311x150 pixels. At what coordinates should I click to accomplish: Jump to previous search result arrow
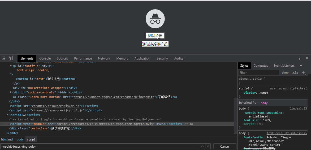coord(202,147)
